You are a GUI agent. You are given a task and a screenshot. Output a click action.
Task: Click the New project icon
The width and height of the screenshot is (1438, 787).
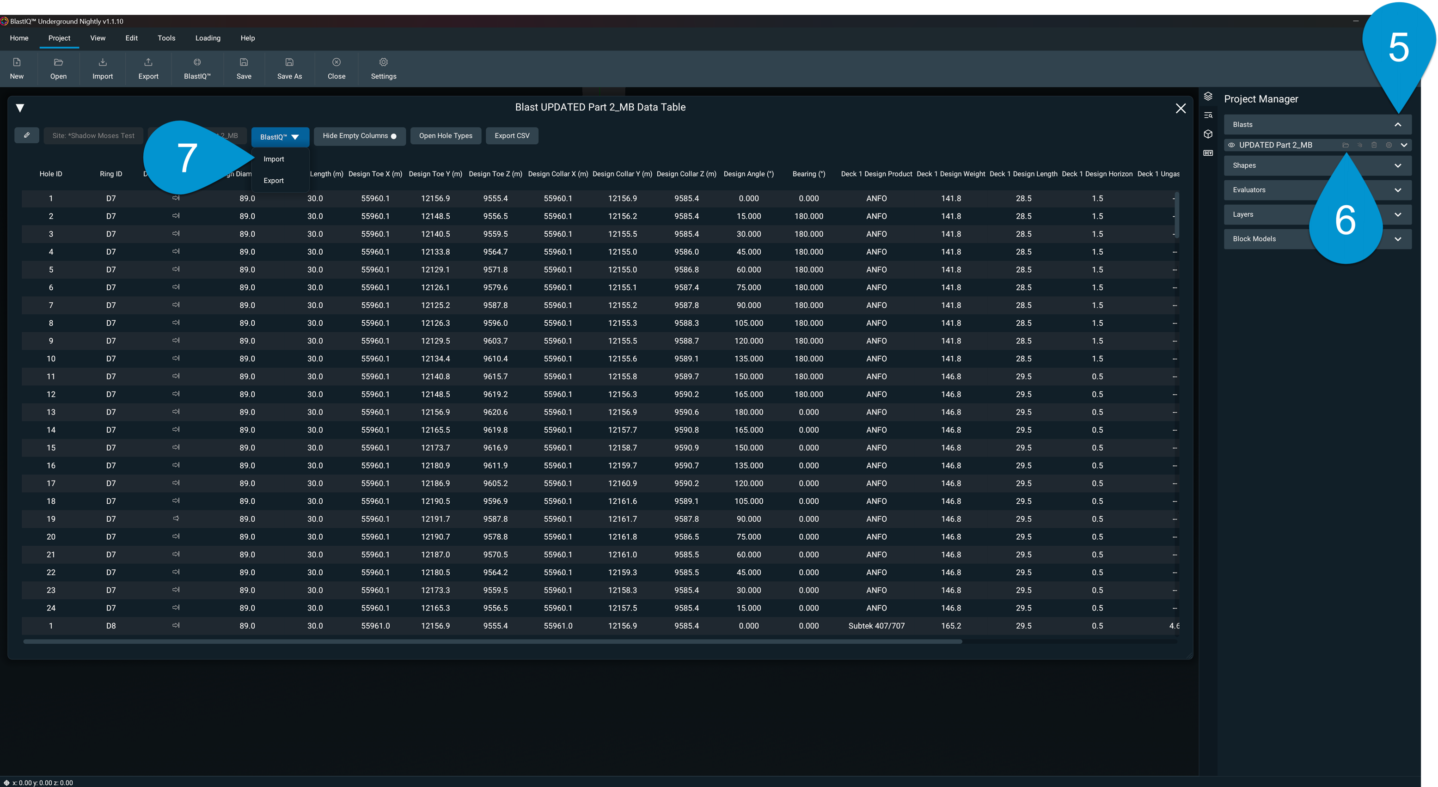point(17,62)
